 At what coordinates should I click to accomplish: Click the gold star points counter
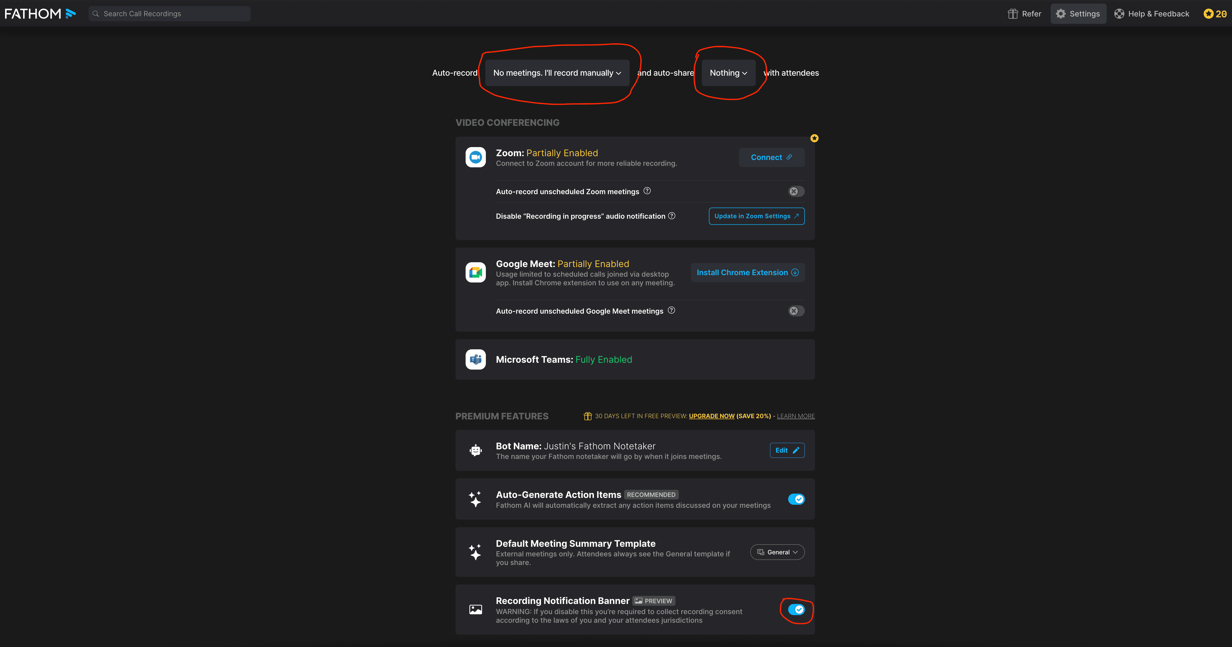1215,13
